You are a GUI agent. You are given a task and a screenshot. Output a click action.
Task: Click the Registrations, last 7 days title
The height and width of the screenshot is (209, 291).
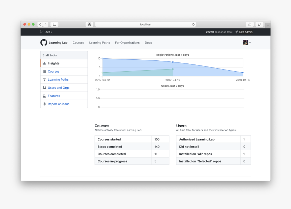(x=173, y=55)
